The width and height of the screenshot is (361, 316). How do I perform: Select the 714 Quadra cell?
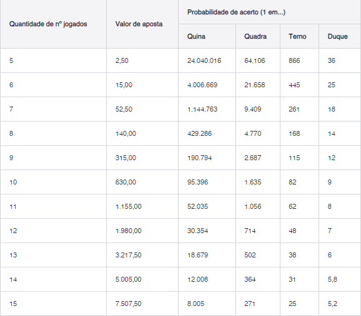click(258, 231)
